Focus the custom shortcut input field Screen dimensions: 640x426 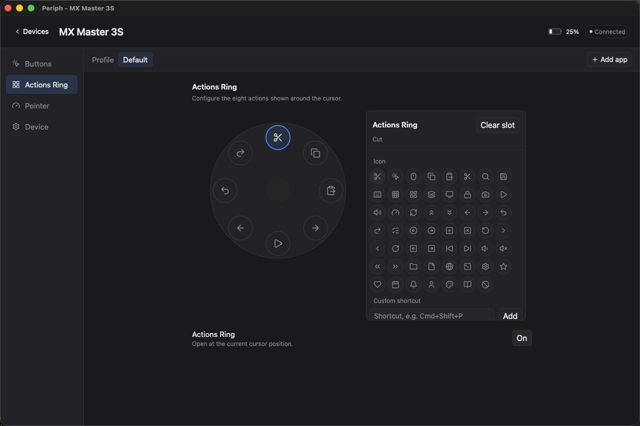pos(432,315)
